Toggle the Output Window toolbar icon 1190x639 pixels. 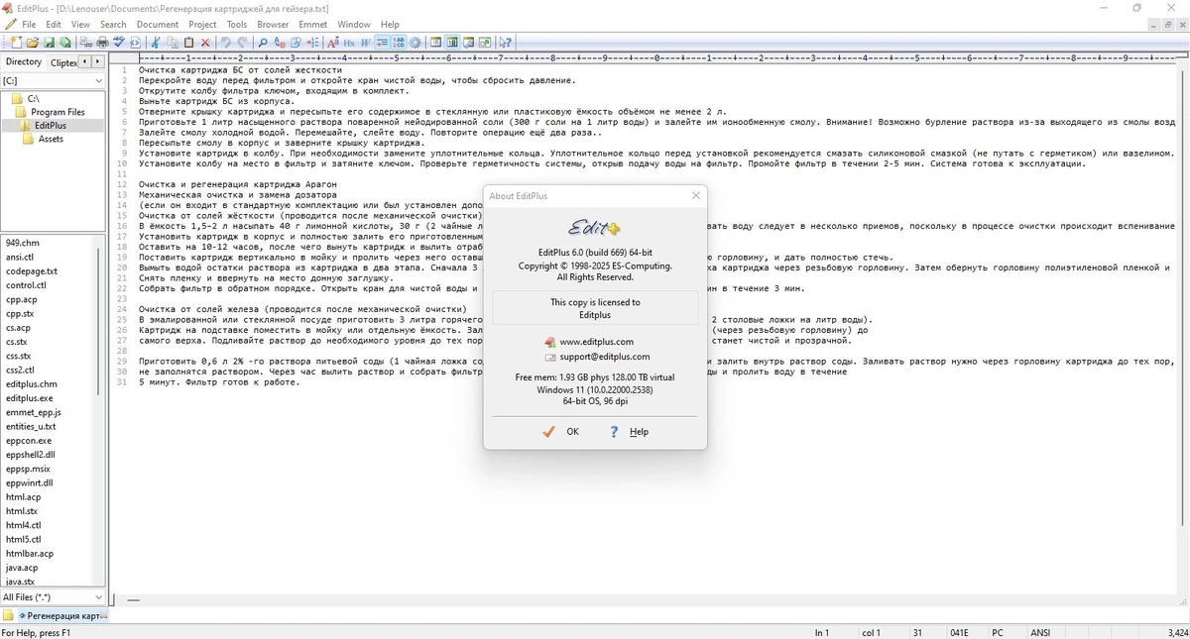468,43
